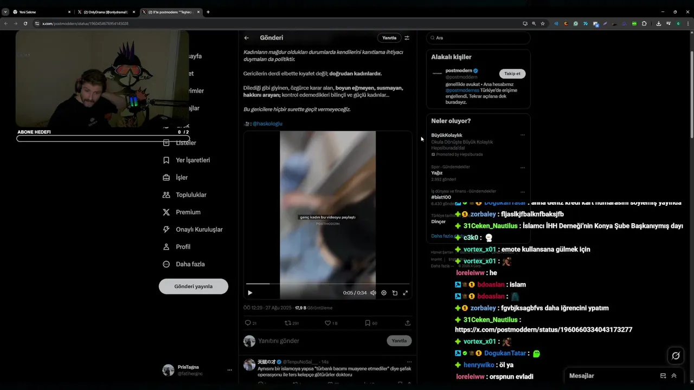This screenshot has width=694, height=390.
Task: Click Gönderi yayınla button
Action: click(194, 287)
